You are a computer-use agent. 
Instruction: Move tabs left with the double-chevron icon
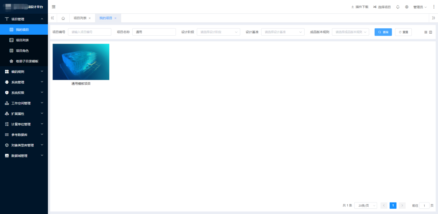tap(52, 18)
